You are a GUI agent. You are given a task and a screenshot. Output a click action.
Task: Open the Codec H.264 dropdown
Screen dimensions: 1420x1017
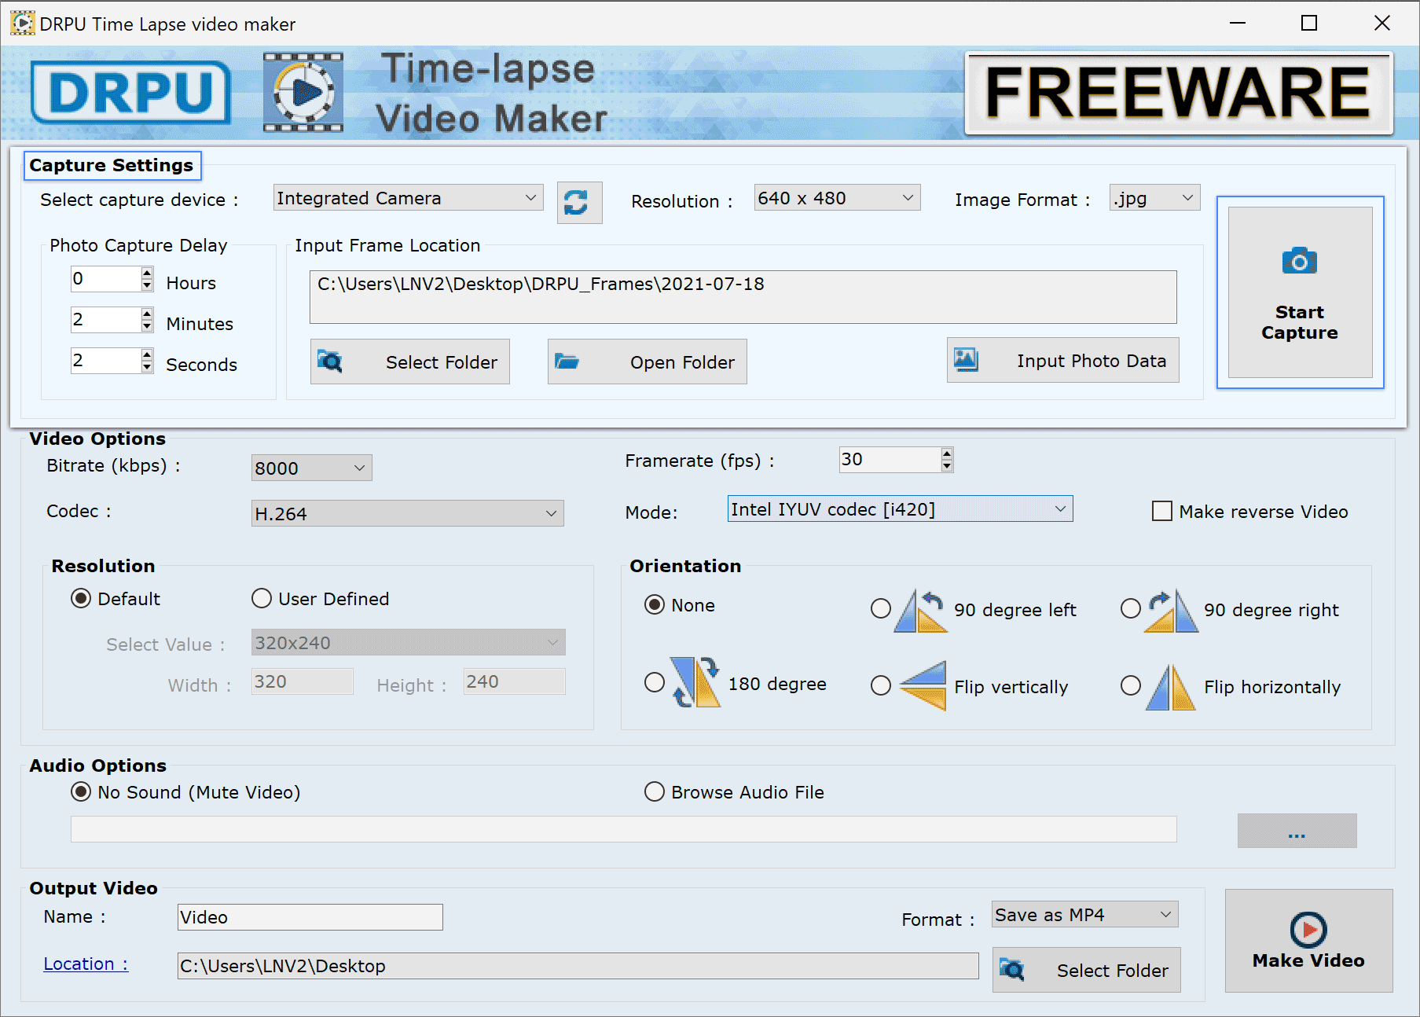click(x=550, y=513)
